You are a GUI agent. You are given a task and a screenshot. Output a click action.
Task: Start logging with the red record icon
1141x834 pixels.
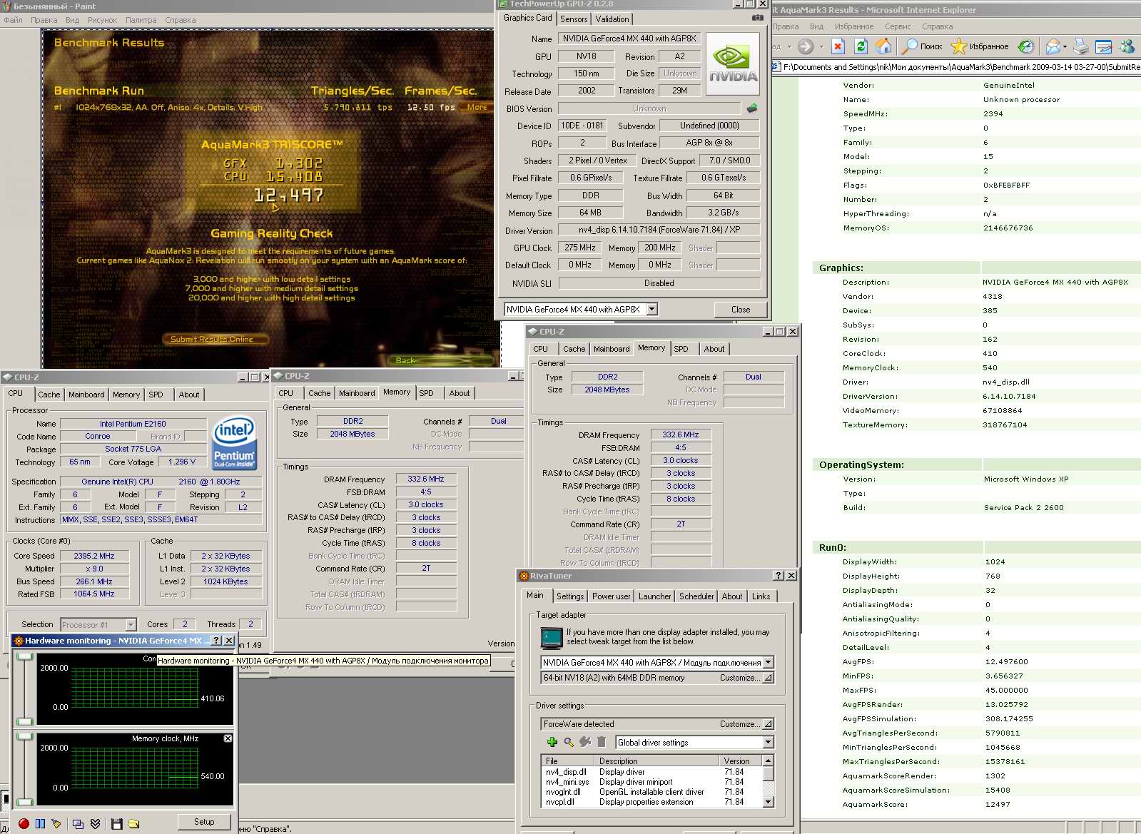(x=24, y=823)
